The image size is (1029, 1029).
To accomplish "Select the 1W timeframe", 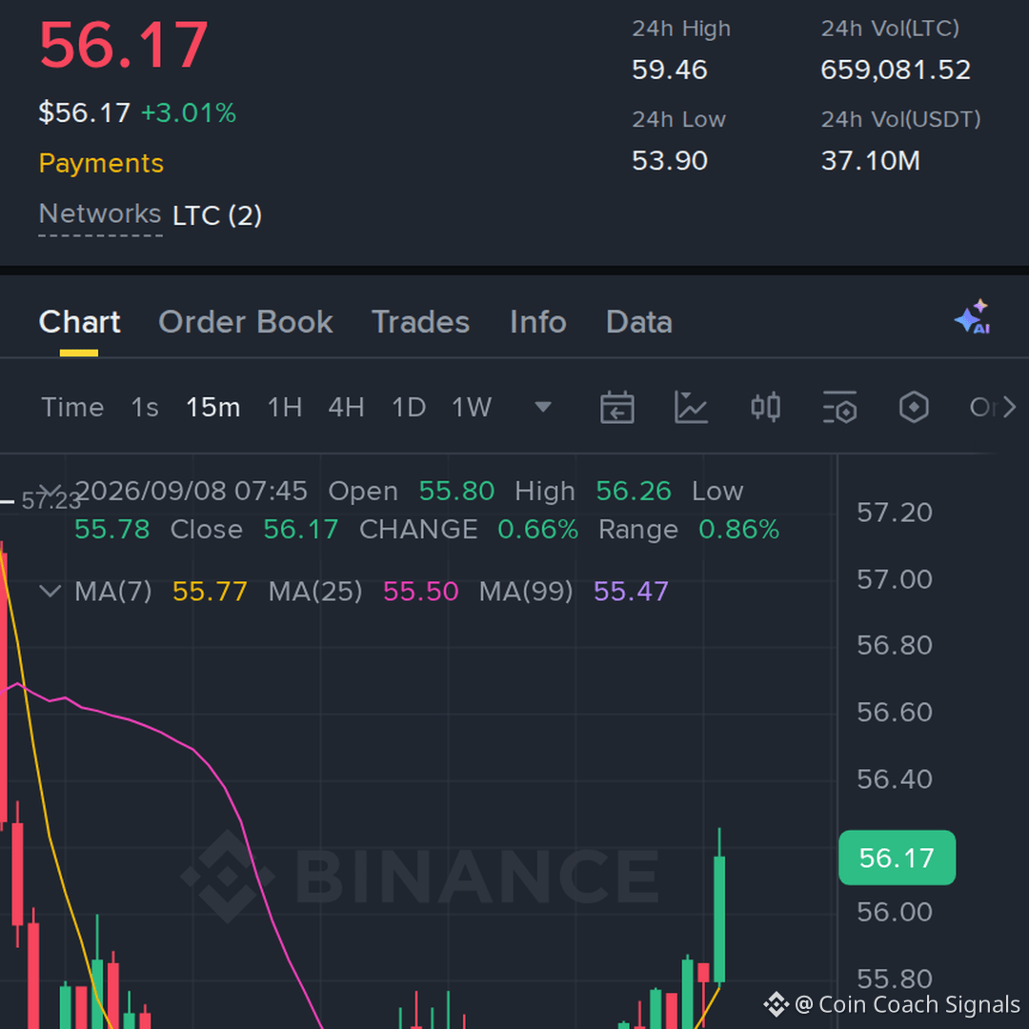I will click(x=472, y=408).
